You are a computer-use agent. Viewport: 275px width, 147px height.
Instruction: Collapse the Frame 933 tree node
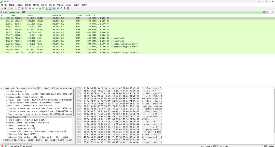pos(2,88)
